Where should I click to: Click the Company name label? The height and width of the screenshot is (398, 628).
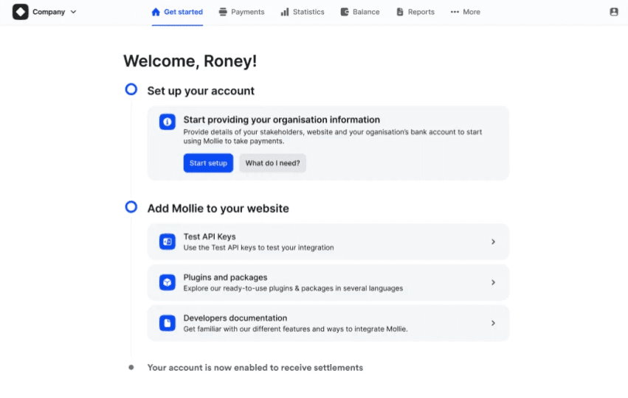point(49,12)
